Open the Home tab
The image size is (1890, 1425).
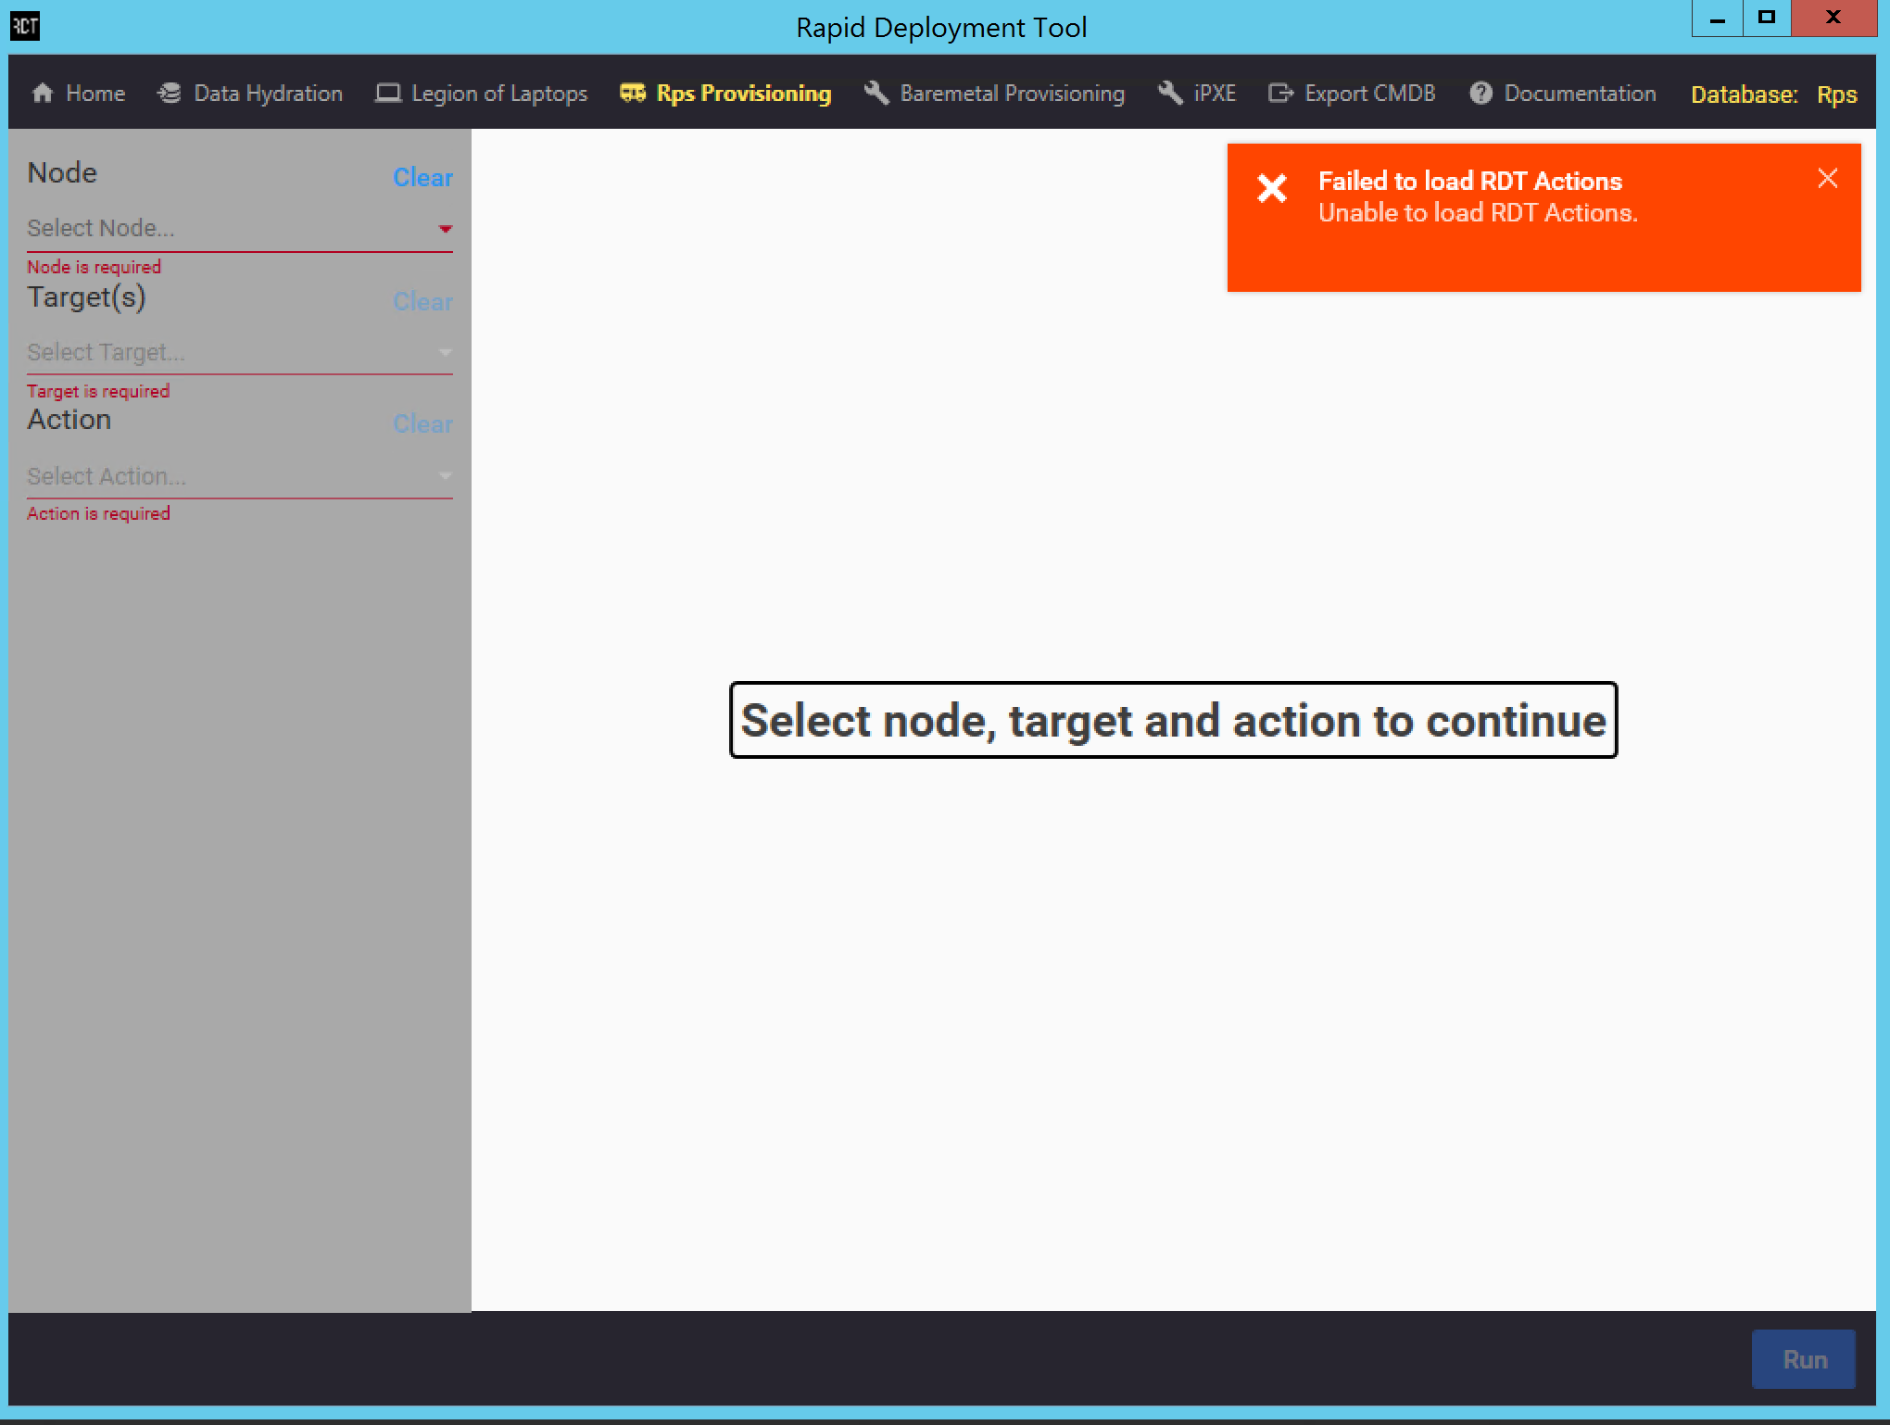(x=79, y=94)
